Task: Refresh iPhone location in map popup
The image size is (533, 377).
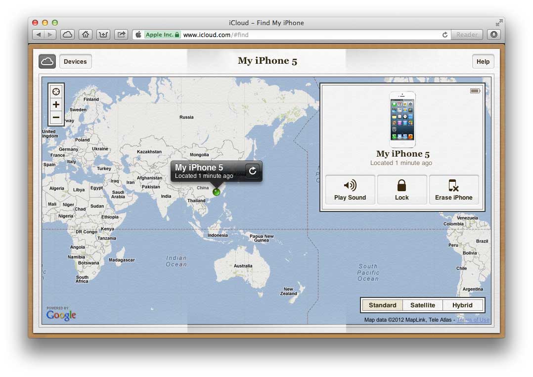Action: pyautogui.click(x=252, y=170)
